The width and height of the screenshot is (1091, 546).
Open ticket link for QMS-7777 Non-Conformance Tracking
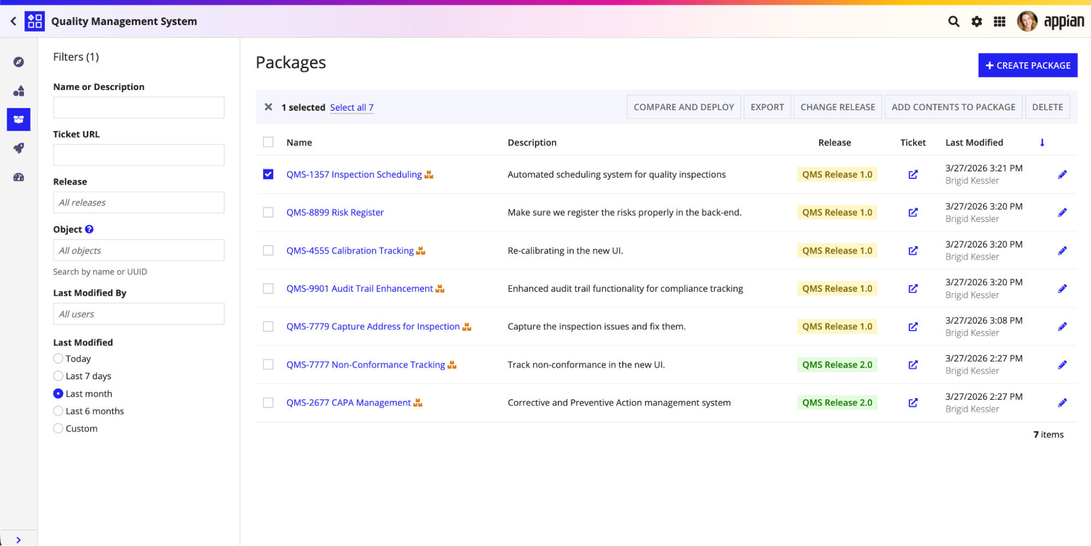click(913, 364)
